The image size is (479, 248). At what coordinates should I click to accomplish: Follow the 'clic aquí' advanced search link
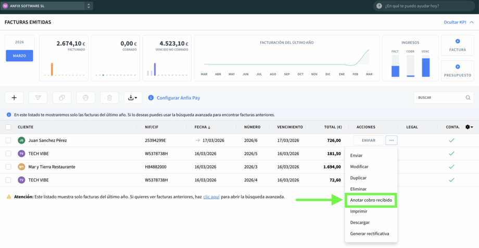coord(211,197)
